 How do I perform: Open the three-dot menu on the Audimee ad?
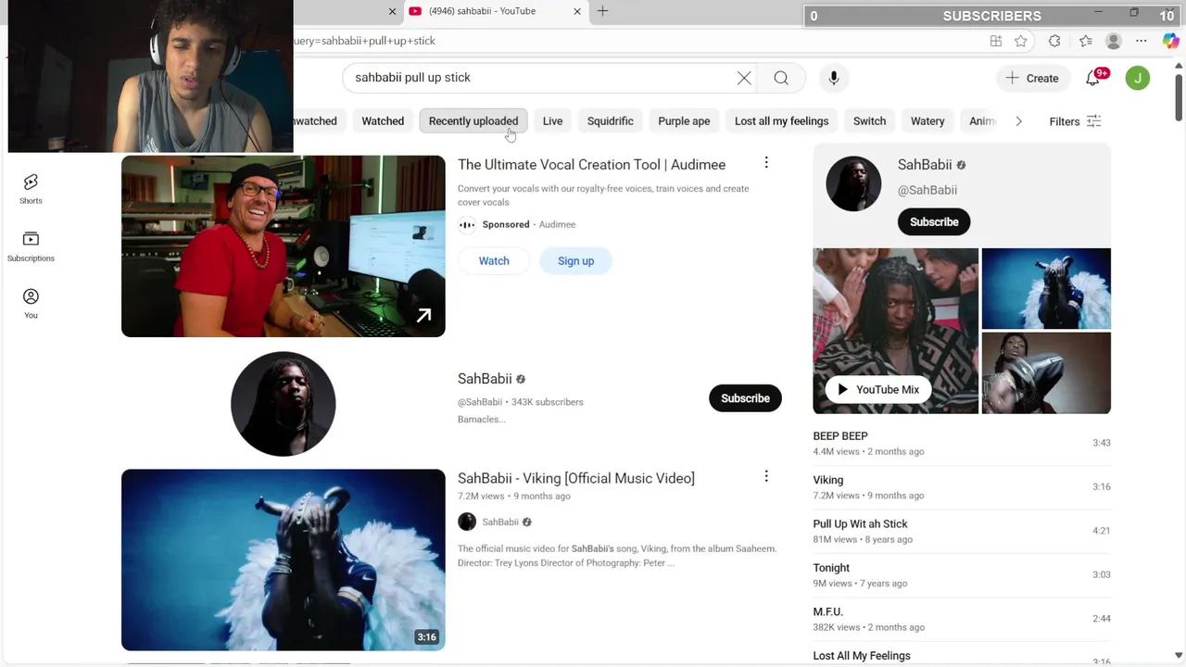click(x=766, y=163)
